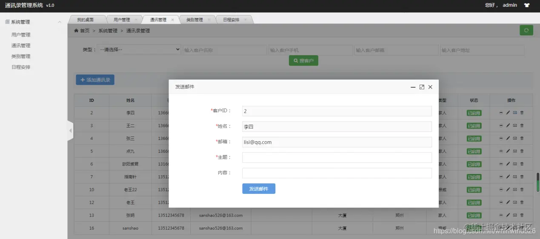This screenshot has height=239, width=540.
Task: Click the 添加通讯录 button
Action: click(95, 80)
